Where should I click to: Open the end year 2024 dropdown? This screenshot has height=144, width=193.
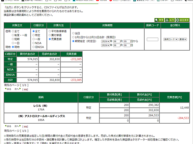[105, 45]
